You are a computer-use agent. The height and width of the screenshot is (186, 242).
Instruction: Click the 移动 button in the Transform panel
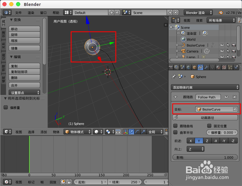(24, 29)
